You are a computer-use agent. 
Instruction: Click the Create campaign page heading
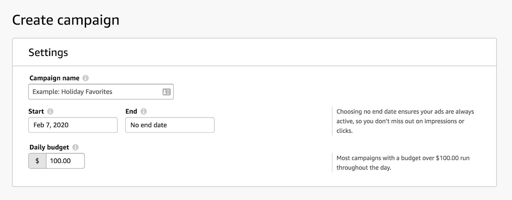tap(66, 20)
